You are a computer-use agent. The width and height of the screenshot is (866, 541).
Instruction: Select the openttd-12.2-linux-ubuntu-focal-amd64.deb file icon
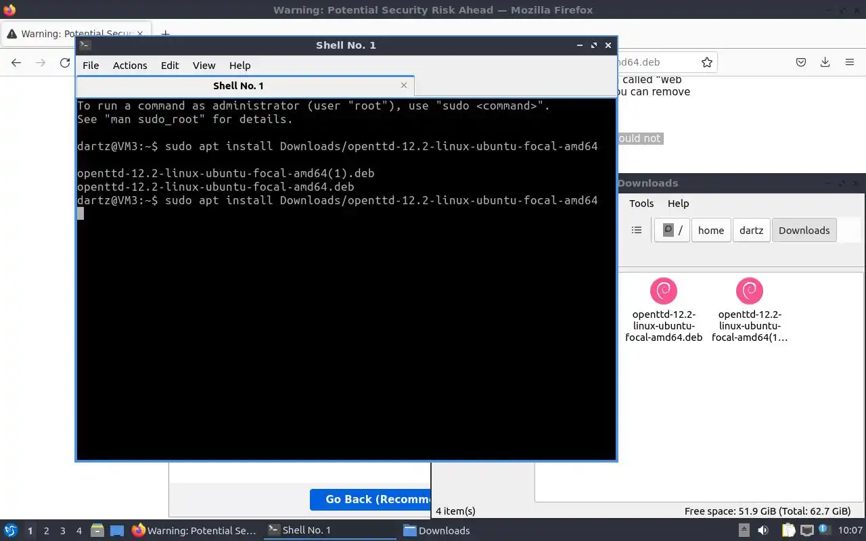pyautogui.click(x=664, y=291)
